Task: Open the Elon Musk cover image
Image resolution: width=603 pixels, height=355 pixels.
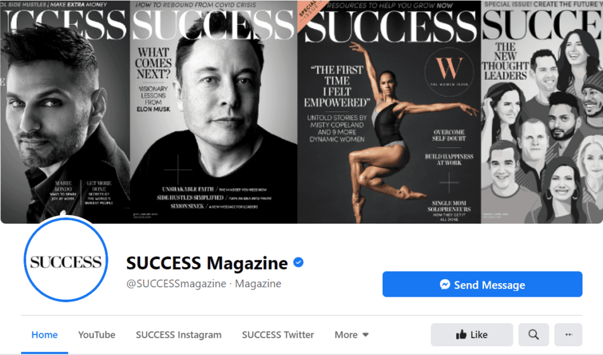Action: pyautogui.click(x=213, y=112)
